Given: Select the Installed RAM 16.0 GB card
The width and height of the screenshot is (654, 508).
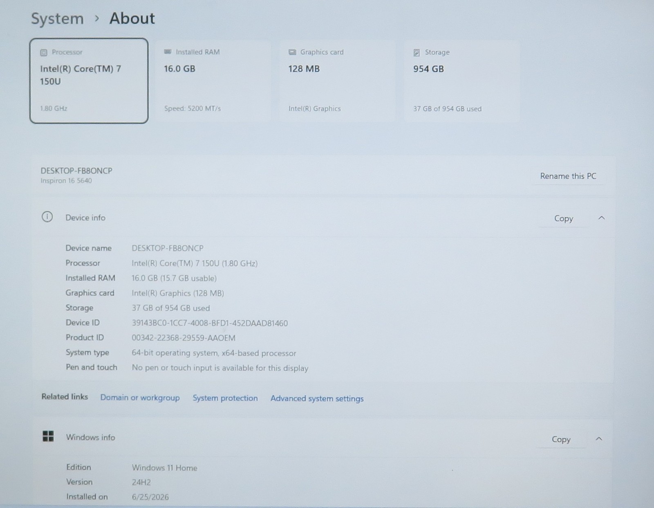Looking at the screenshot, I should tap(213, 81).
